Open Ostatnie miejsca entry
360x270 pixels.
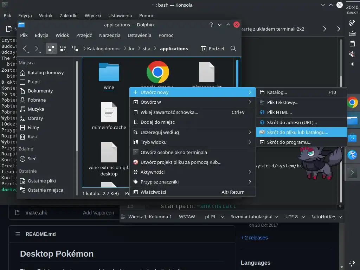click(46, 190)
